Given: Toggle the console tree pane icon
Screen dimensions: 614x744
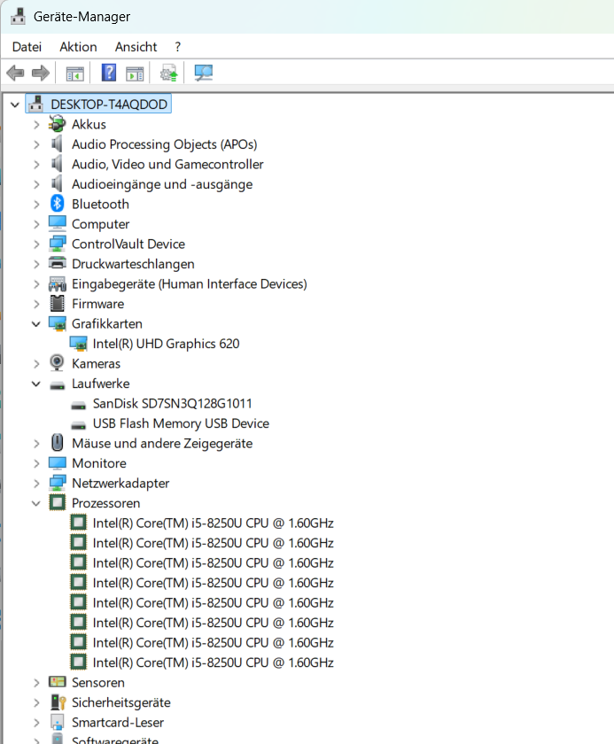Looking at the screenshot, I should pos(75,74).
